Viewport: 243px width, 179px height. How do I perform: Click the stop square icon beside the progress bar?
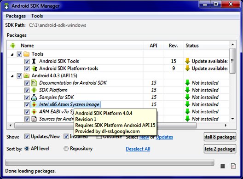223,166
